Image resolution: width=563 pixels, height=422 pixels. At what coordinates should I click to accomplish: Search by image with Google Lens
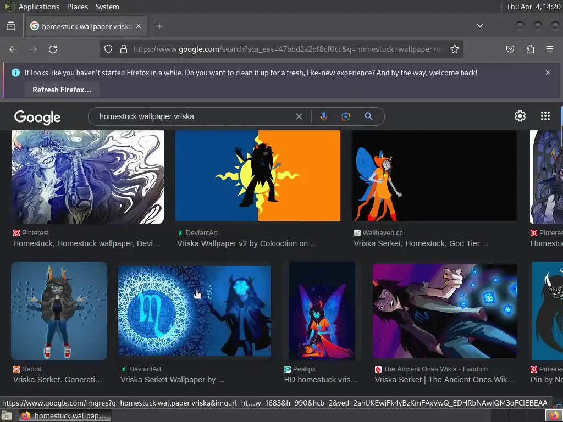tap(345, 116)
